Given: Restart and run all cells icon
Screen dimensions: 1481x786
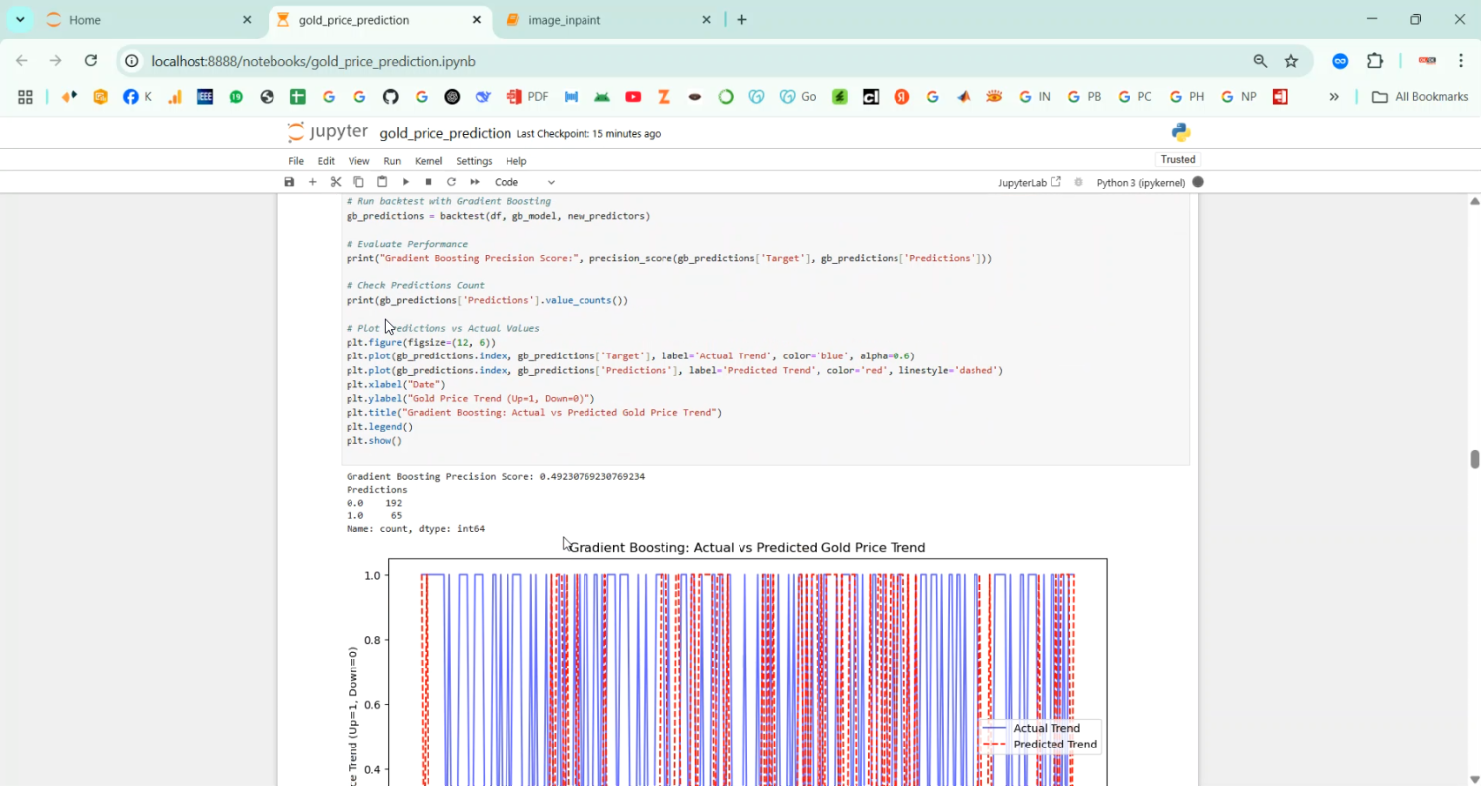Looking at the screenshot, I should coord(475,182).
